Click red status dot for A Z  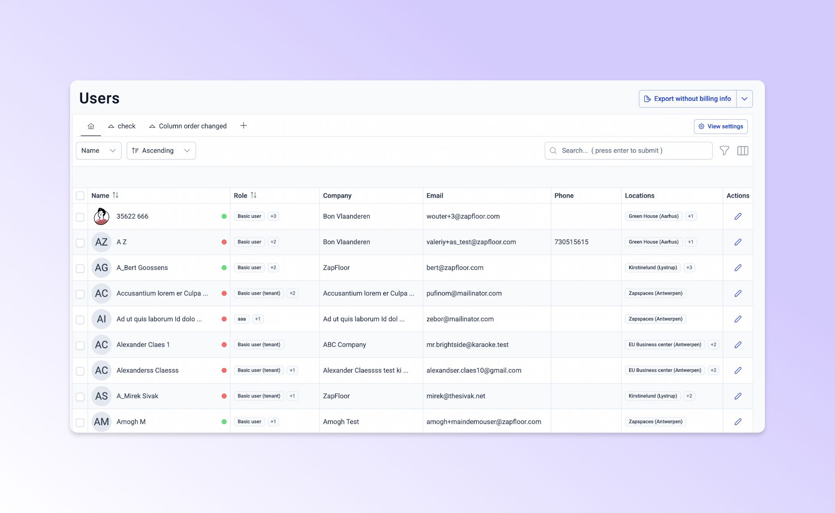click(x=224, y=242)
